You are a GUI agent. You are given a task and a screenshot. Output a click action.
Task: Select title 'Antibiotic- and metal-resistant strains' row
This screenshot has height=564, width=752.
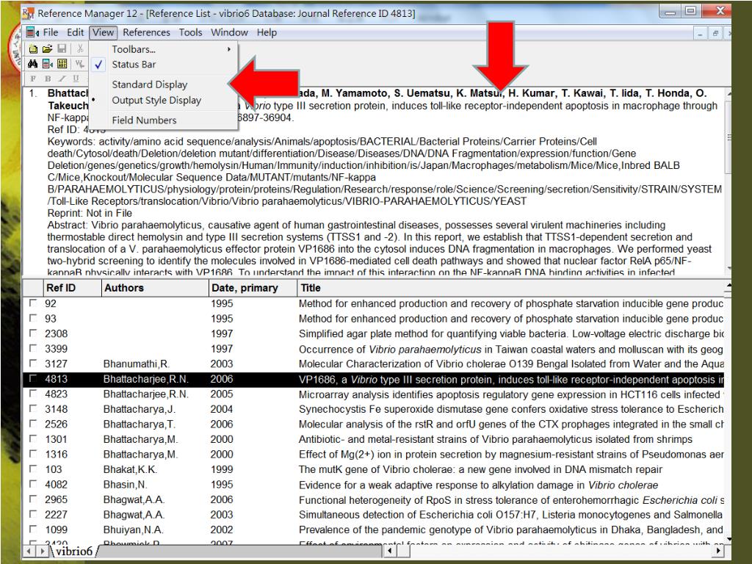(x=496, y=439)
